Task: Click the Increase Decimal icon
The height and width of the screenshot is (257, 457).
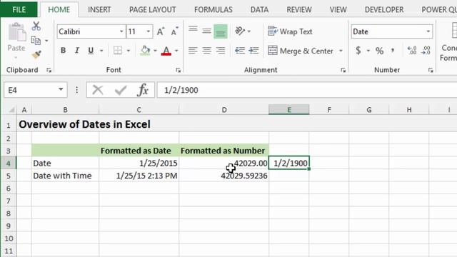Action: tap(412, 51)
